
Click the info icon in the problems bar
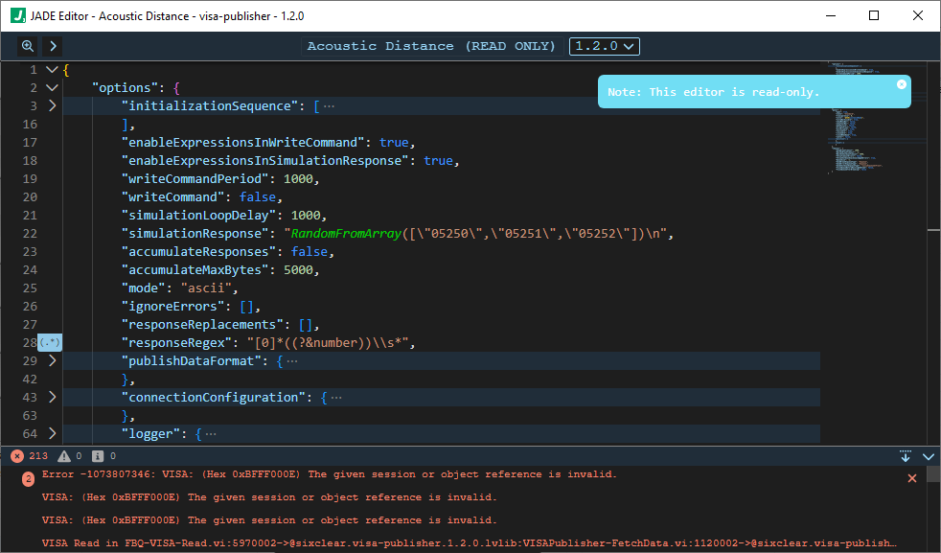[x=96, y=455]
